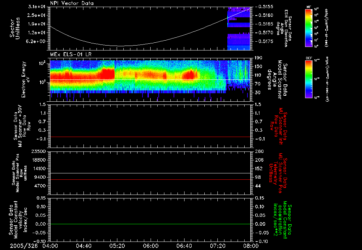Click the '150' scanner angle axis value
The image size is (362, 250).
click(x=259, y=66)
